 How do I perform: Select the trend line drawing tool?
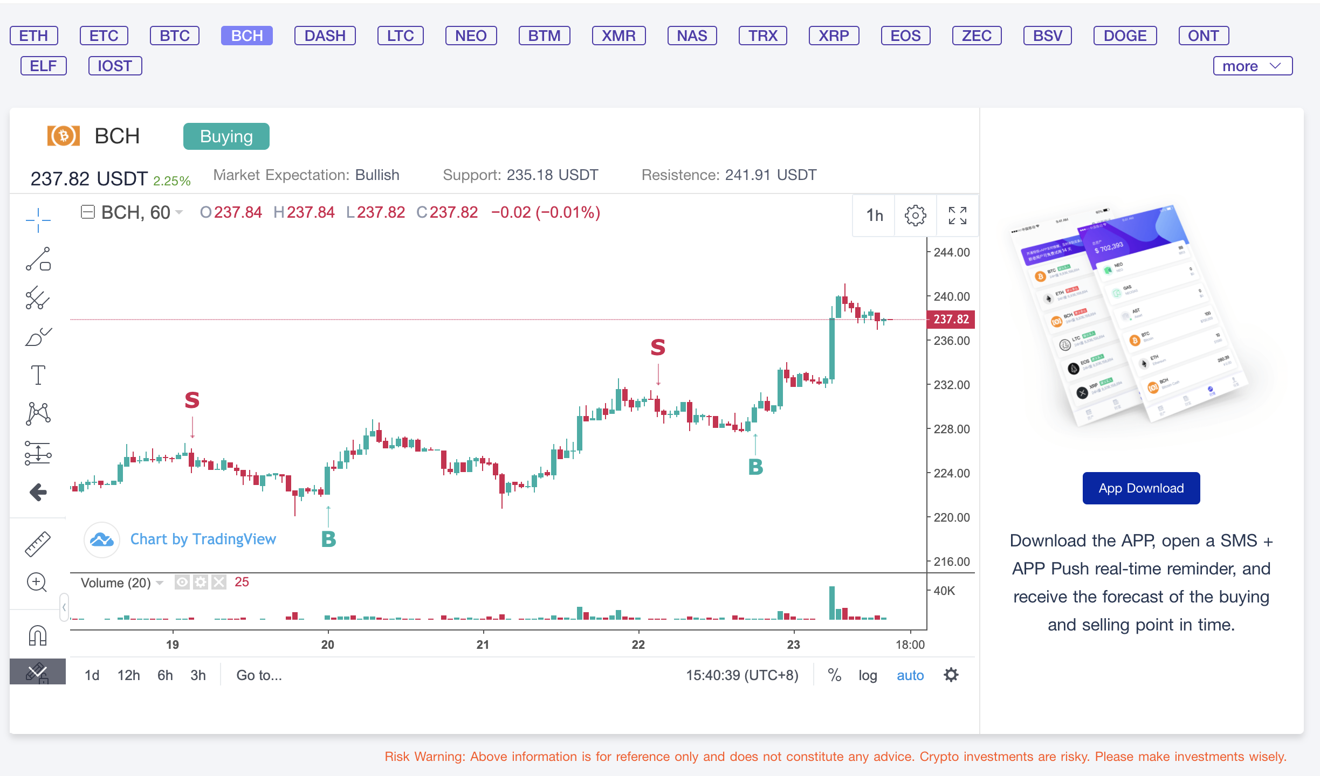(38, 259)
